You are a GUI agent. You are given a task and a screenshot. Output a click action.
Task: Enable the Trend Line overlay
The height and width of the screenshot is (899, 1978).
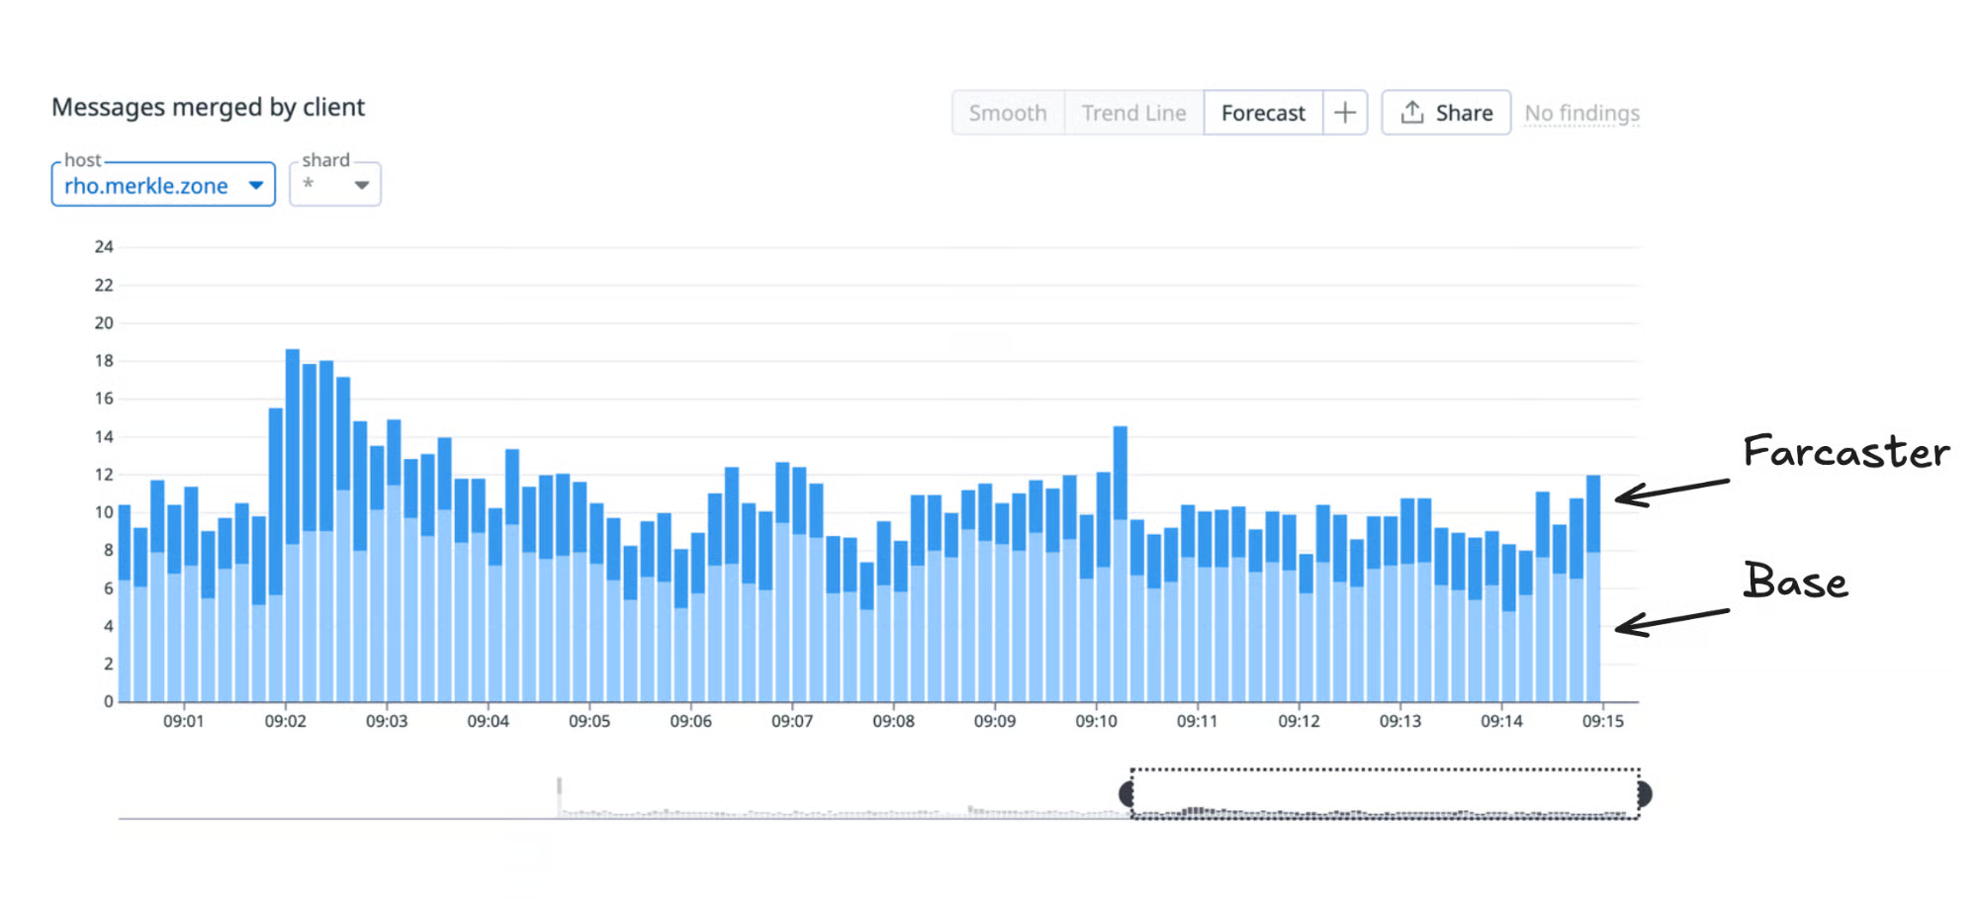(1133, 113)
